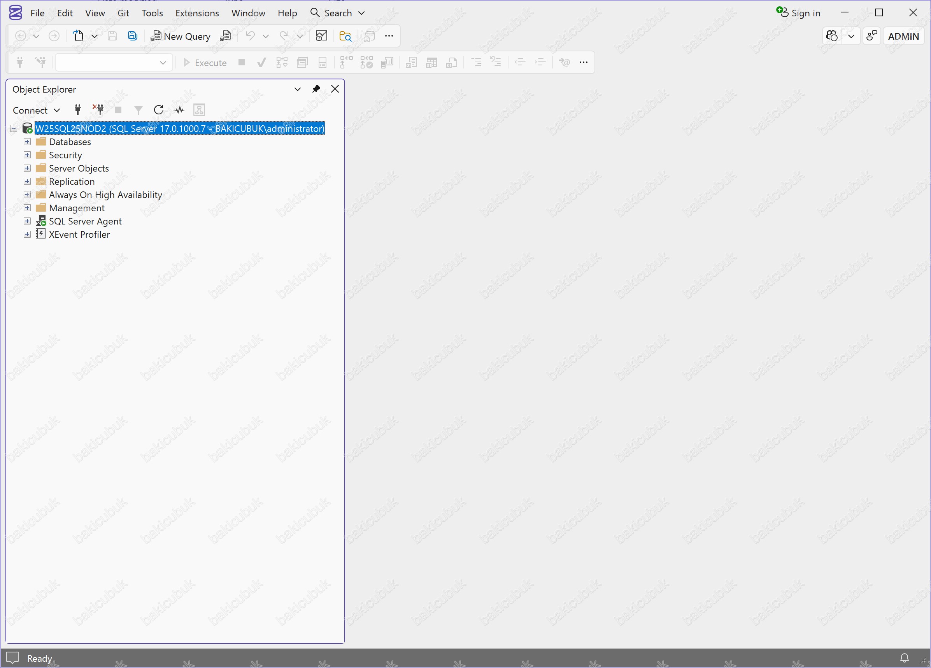The height and width of the screenshot is (668, 931).
Task: Click the notifications bell in status bar
Action: 904,658
